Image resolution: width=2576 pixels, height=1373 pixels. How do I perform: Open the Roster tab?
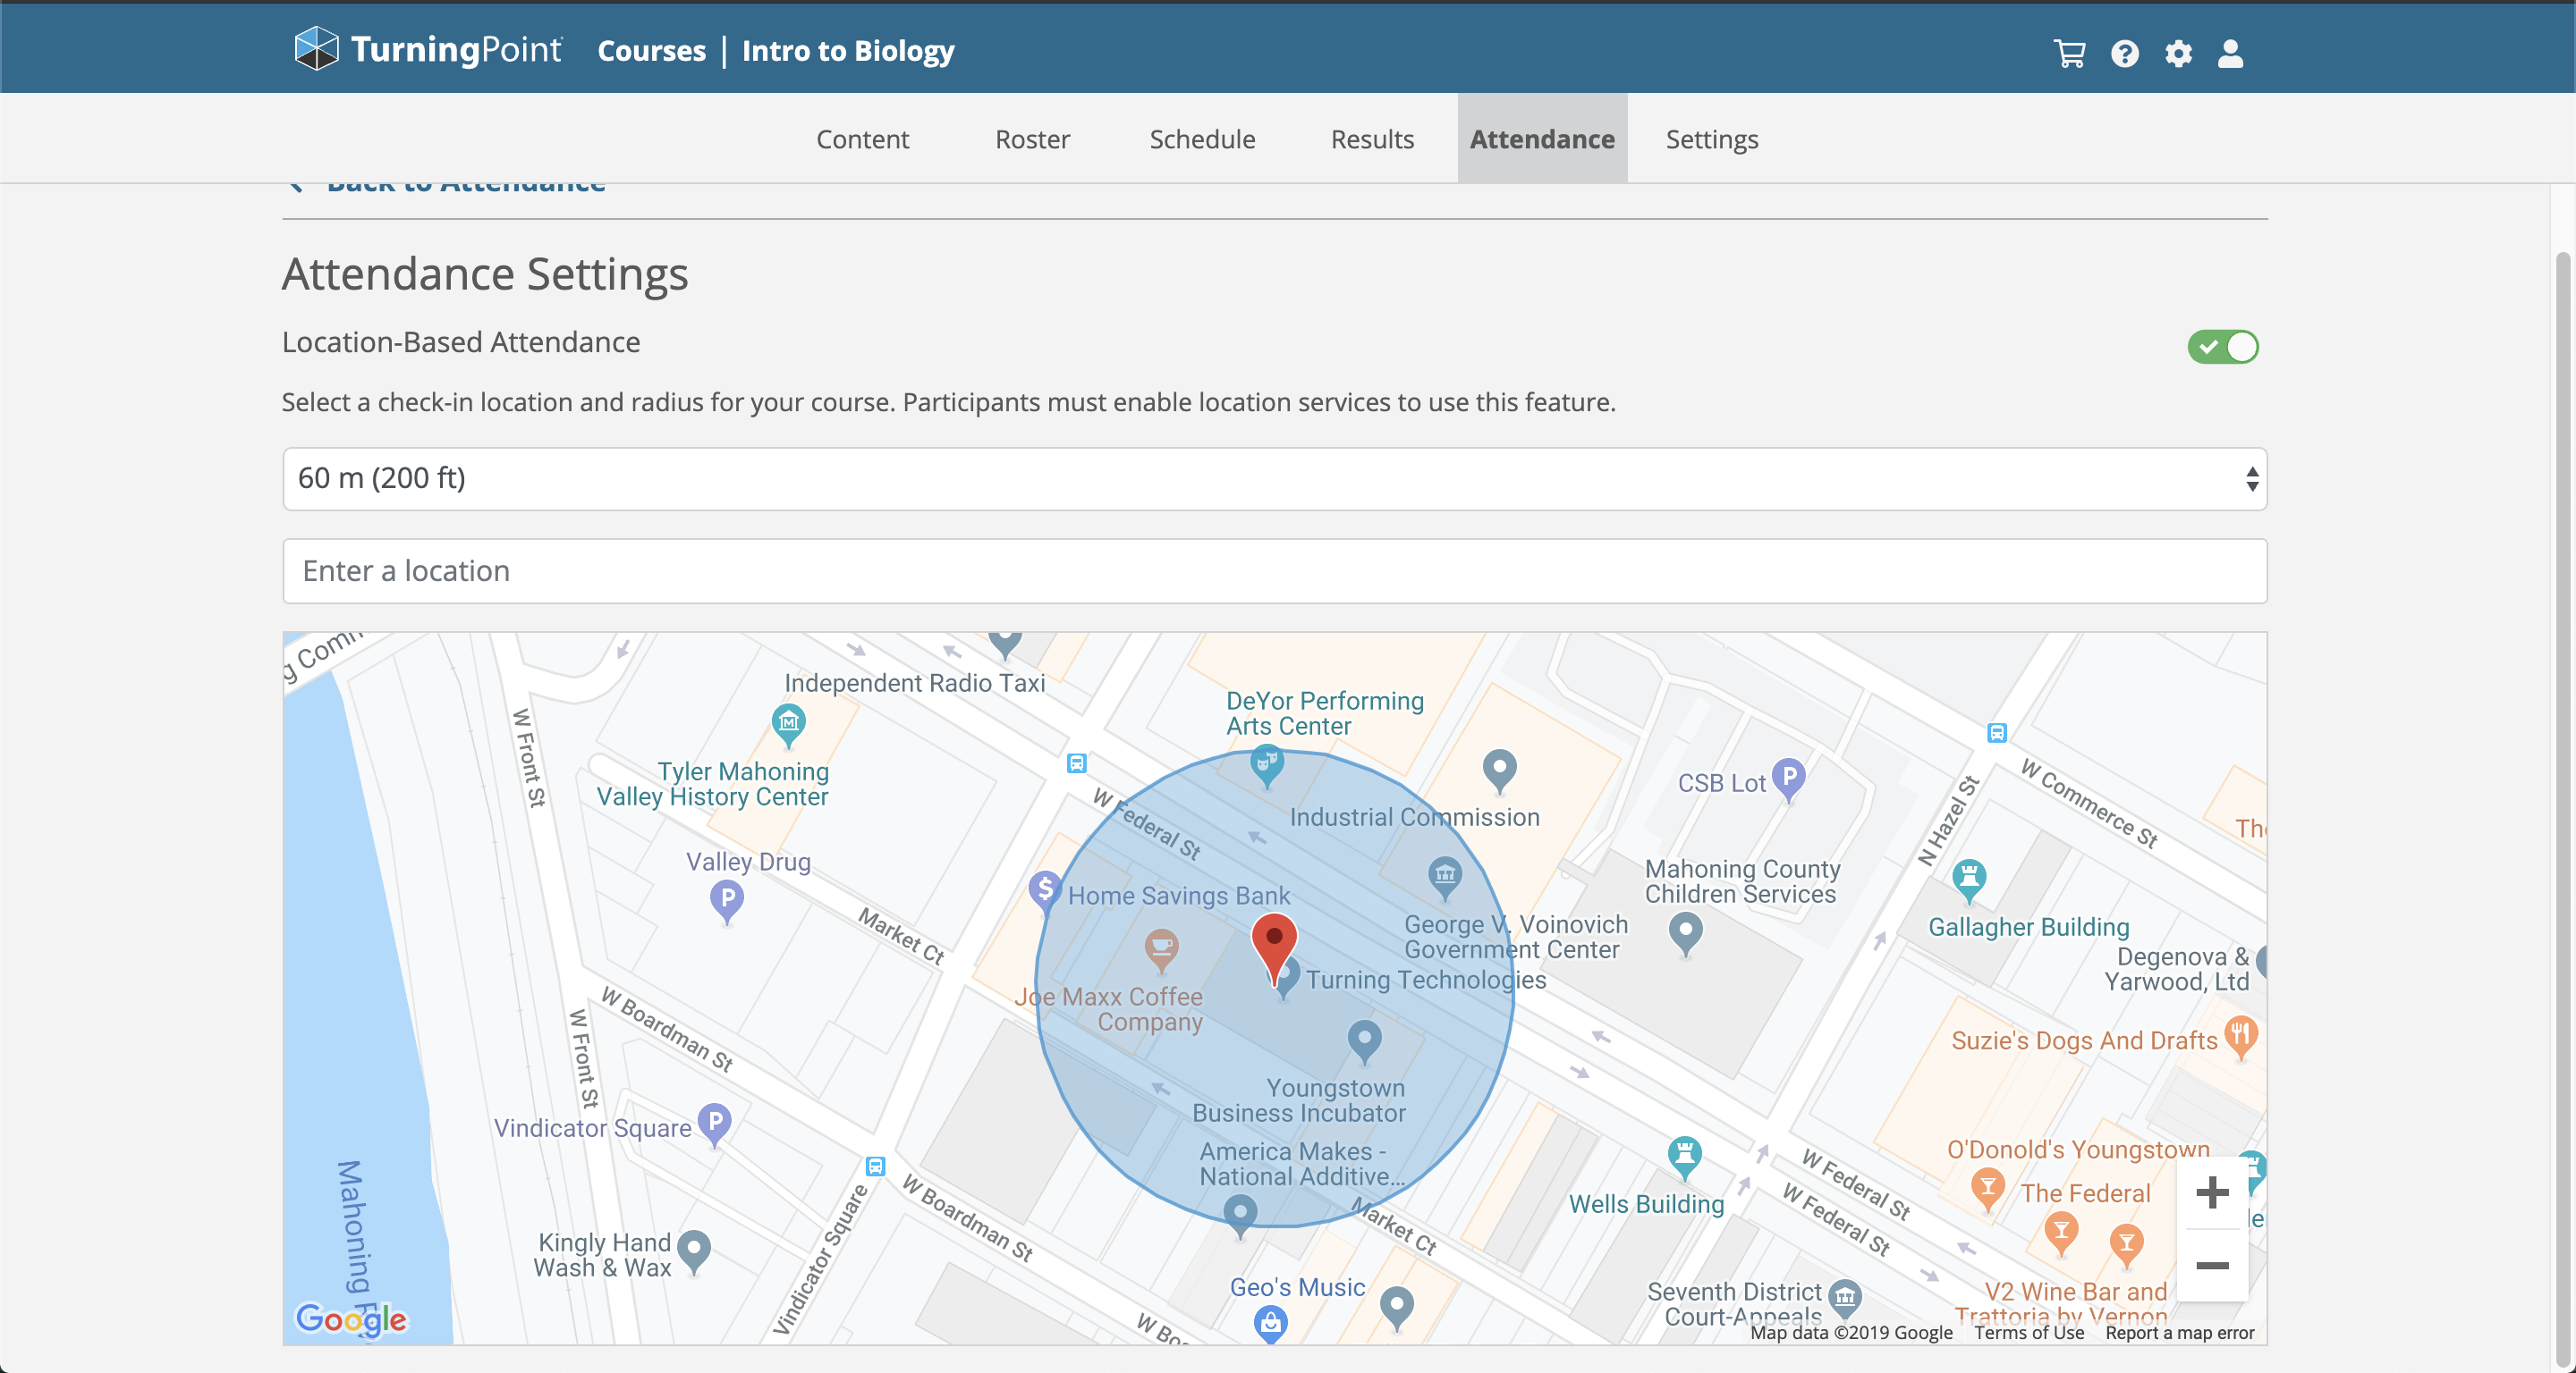[x=1032, y=139]
